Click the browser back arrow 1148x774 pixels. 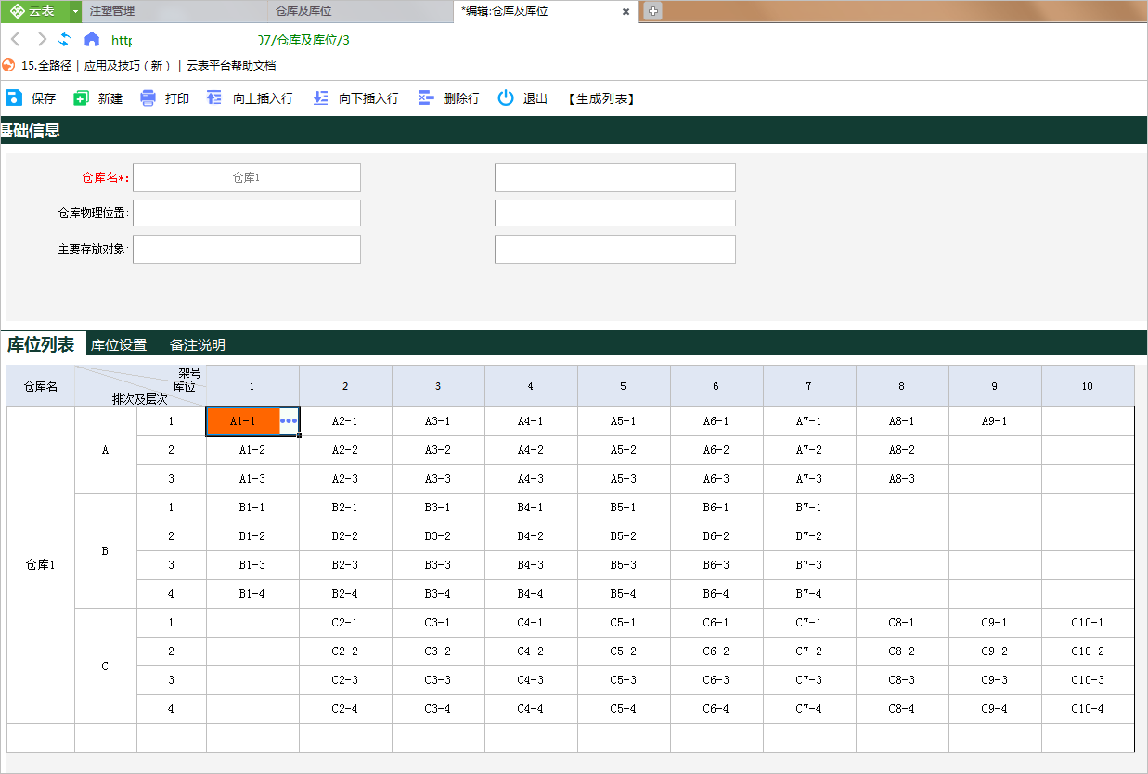pyautogui.click(x=16, y=39)
